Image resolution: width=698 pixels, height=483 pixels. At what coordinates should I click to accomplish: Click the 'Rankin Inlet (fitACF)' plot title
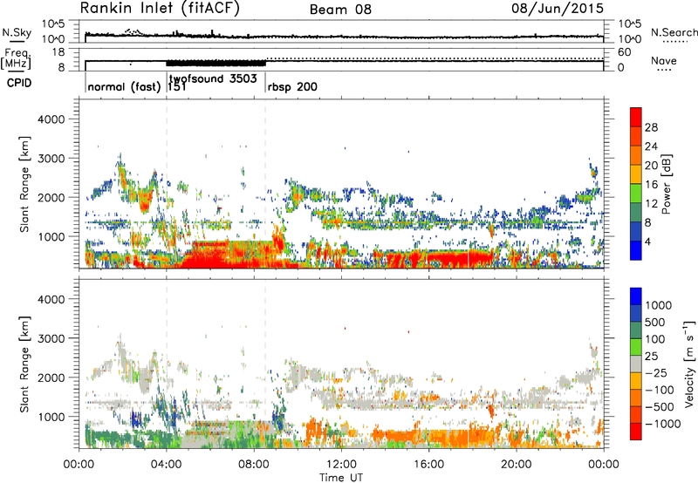coord(160,9)
